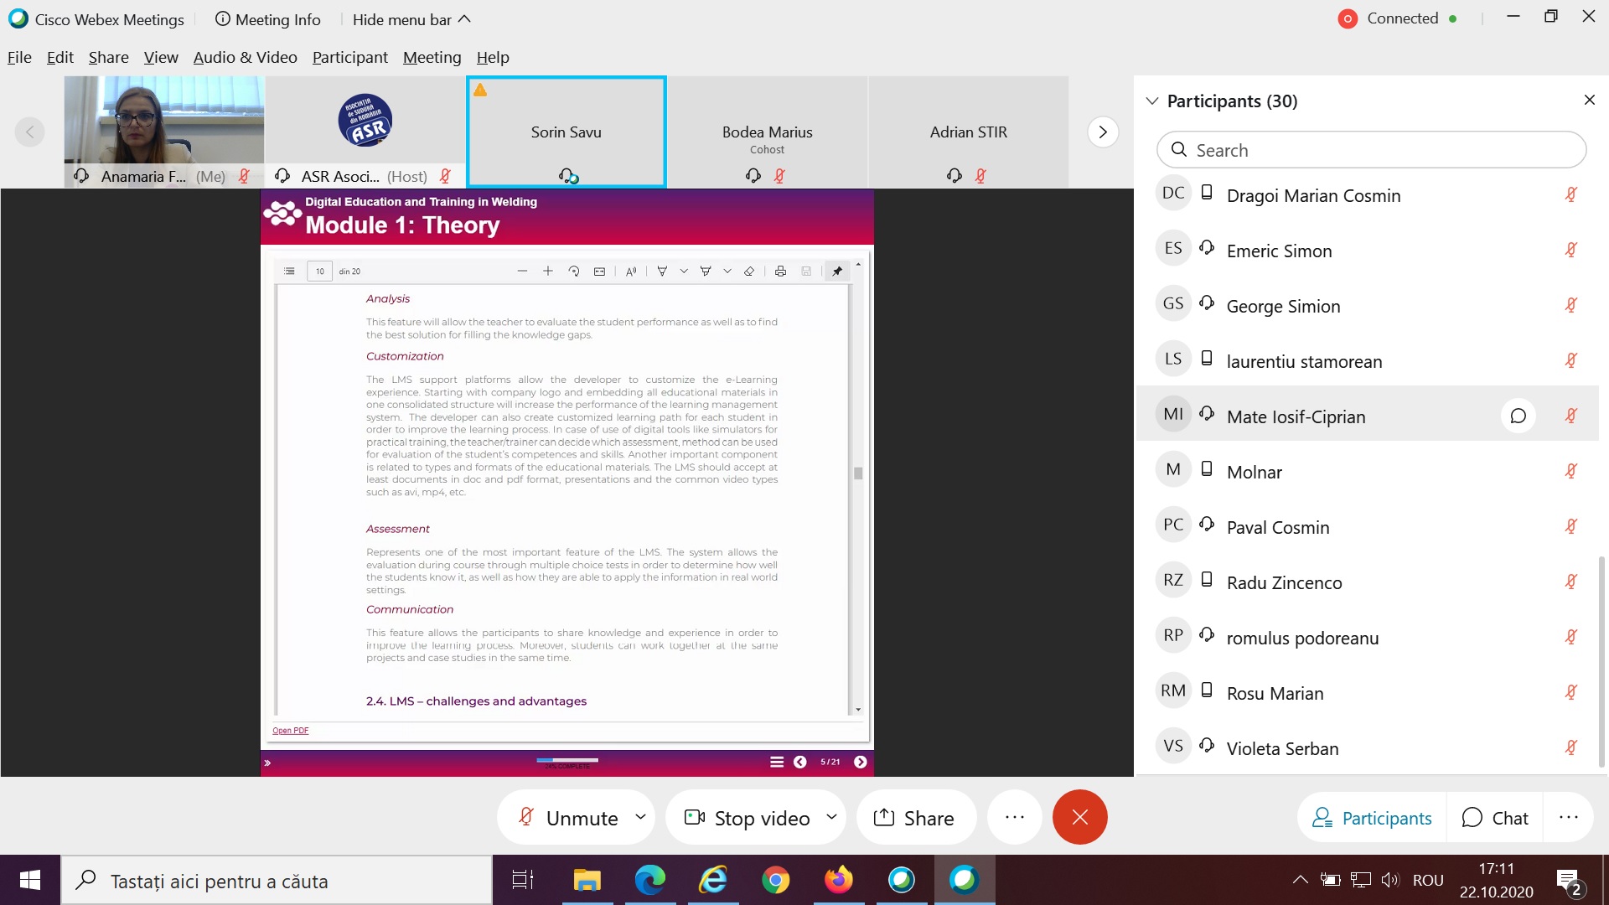1609x905 pixels.
Task: Toggle Participants panel button
Action: click(x=1372, y=818)
